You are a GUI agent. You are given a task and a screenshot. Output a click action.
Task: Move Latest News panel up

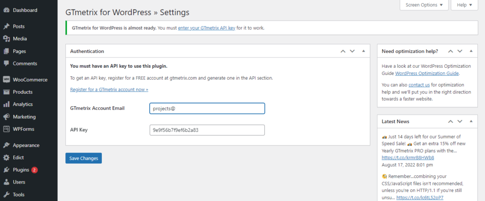451,121
